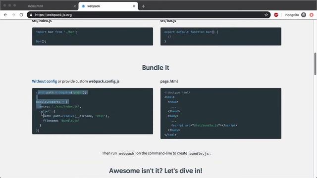Click the 'bar();' line in src/index.js

tap(41, 42)
